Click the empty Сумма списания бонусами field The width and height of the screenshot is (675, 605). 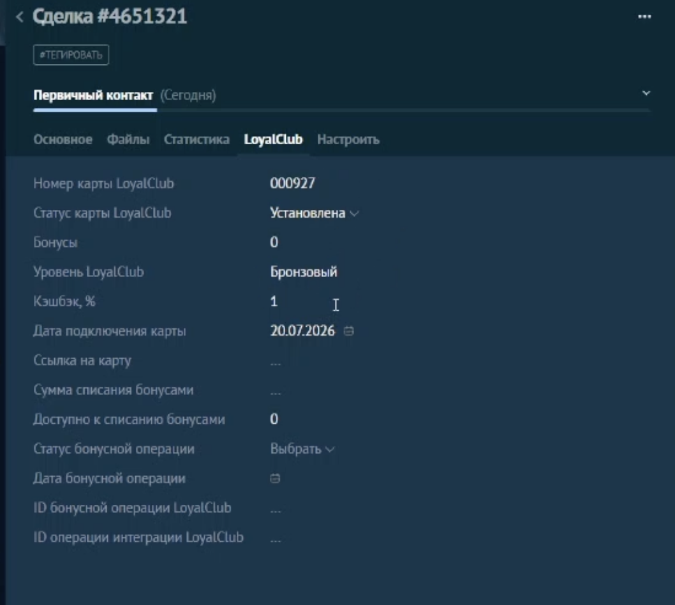pos(276,392)
